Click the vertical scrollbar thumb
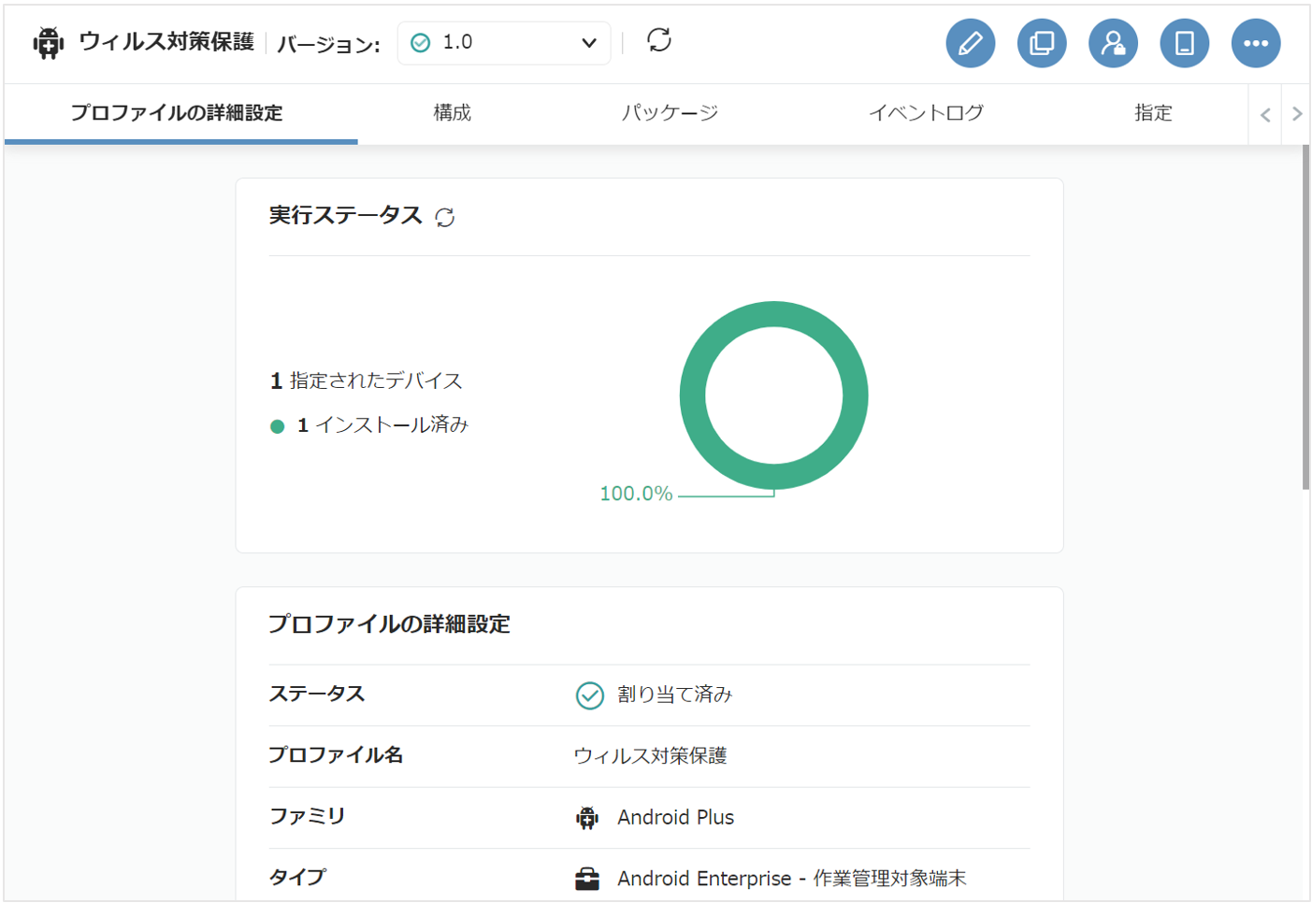 point(1305,316)
